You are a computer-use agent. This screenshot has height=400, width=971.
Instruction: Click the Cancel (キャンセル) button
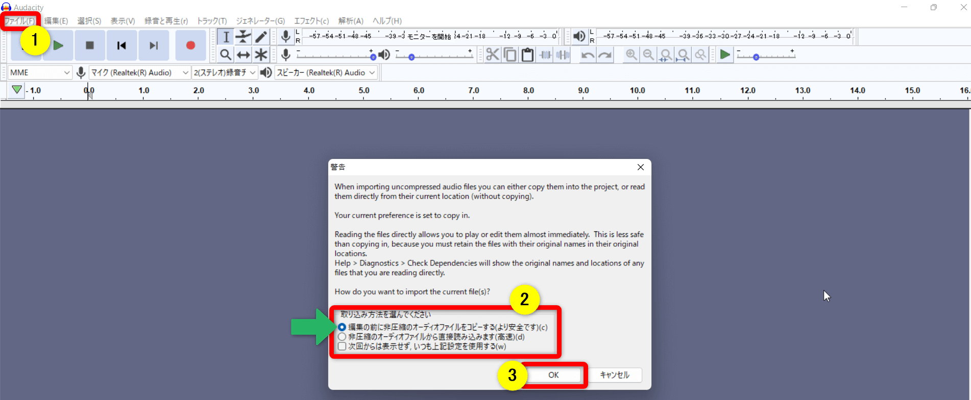point(615,375)
